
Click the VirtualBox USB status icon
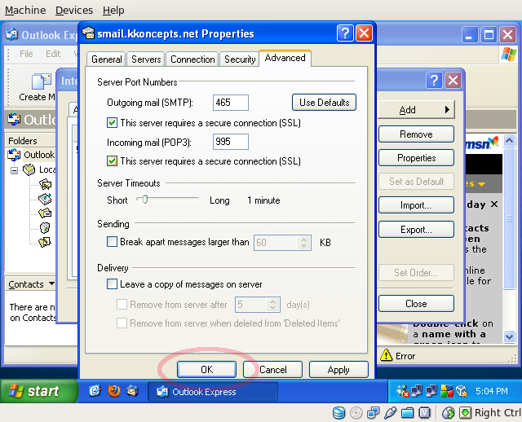pos(390,413)
